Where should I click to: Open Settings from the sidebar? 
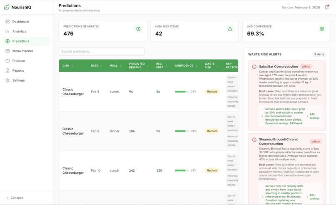[x=27, y=80]
